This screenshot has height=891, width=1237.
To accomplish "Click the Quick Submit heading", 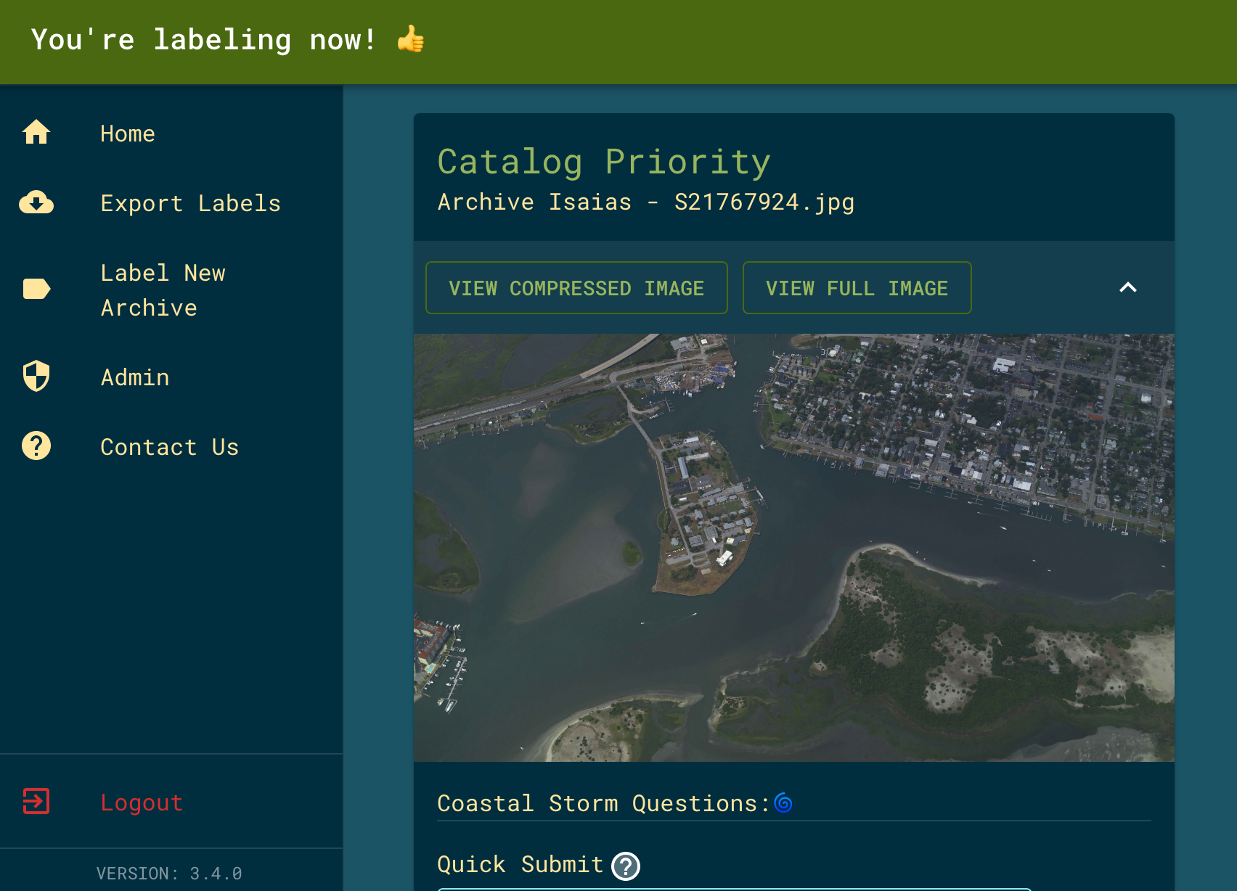I will click(519, 864).
